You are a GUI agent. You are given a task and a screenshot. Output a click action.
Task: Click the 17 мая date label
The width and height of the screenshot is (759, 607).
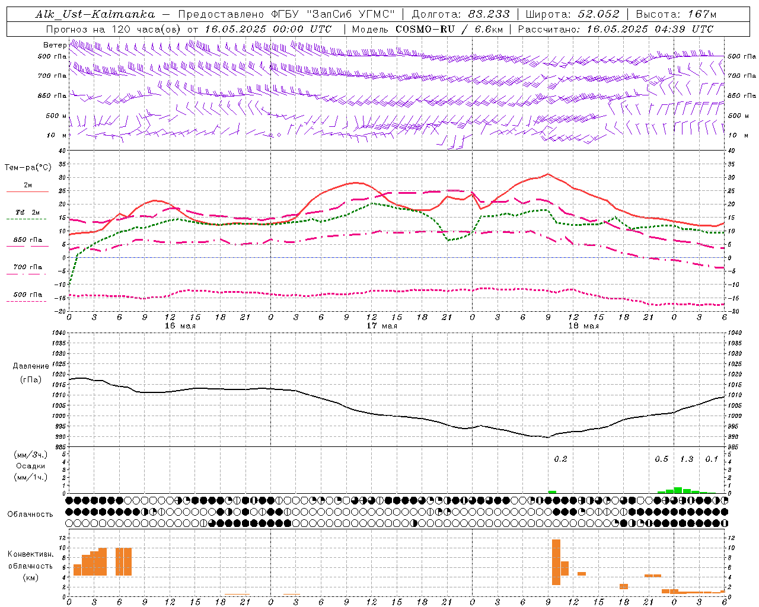point(381,326)
